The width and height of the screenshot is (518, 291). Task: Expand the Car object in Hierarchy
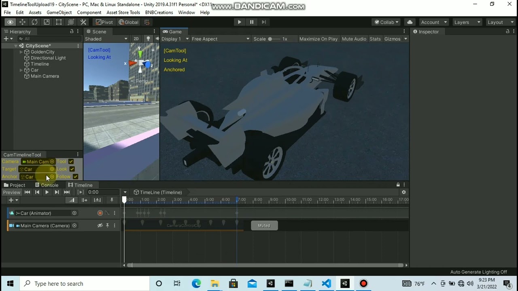[21, 70]
